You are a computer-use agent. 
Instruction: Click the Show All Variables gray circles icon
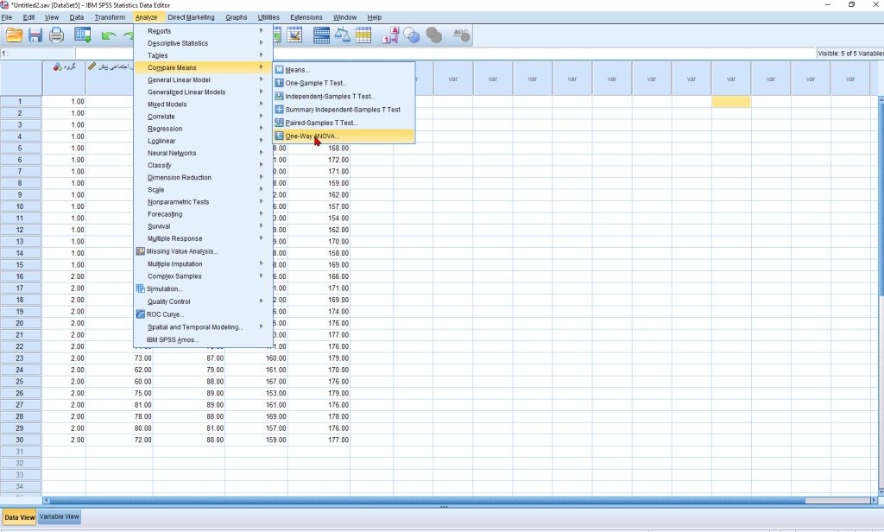pyautogui.click(x=433, y=35)
